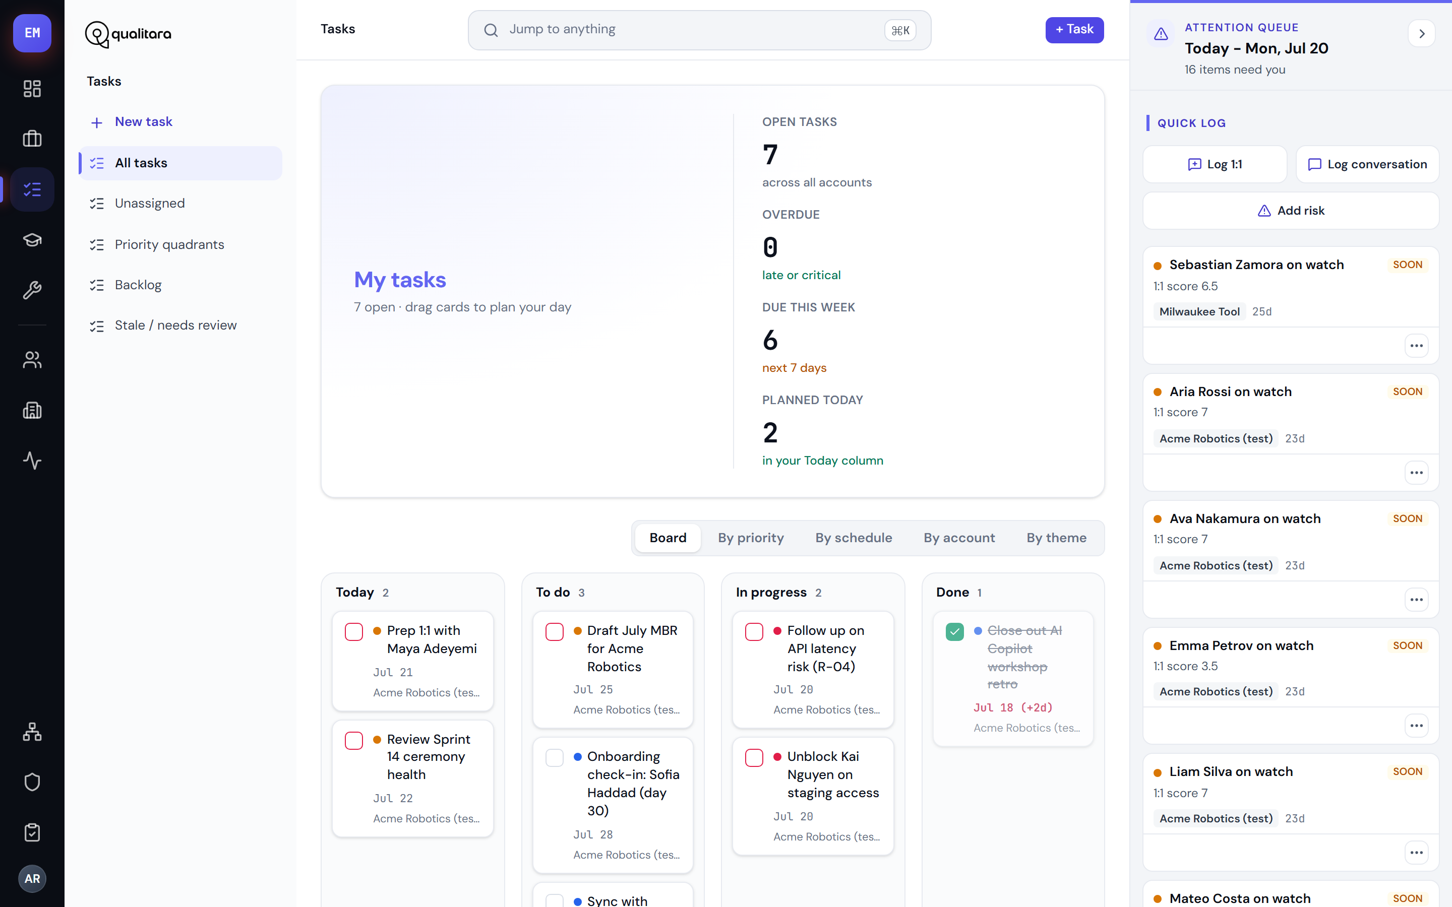Open options menu for Sebastian Zamora card
This screenshot has width=1452, height=907.
tap(1417, 346)
